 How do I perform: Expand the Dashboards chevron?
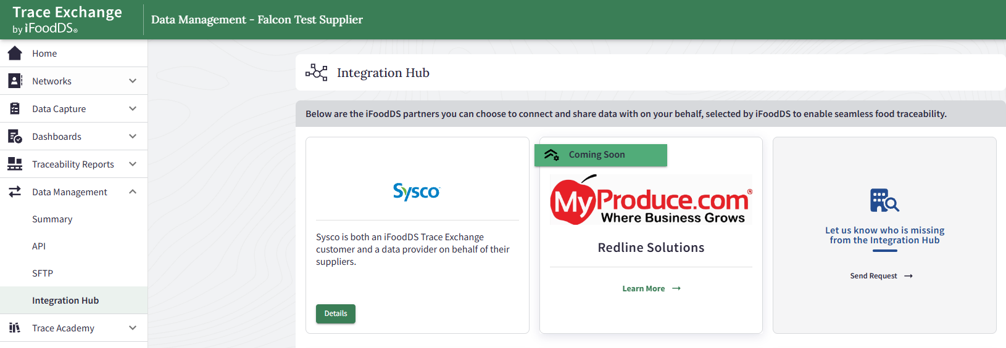133,136
